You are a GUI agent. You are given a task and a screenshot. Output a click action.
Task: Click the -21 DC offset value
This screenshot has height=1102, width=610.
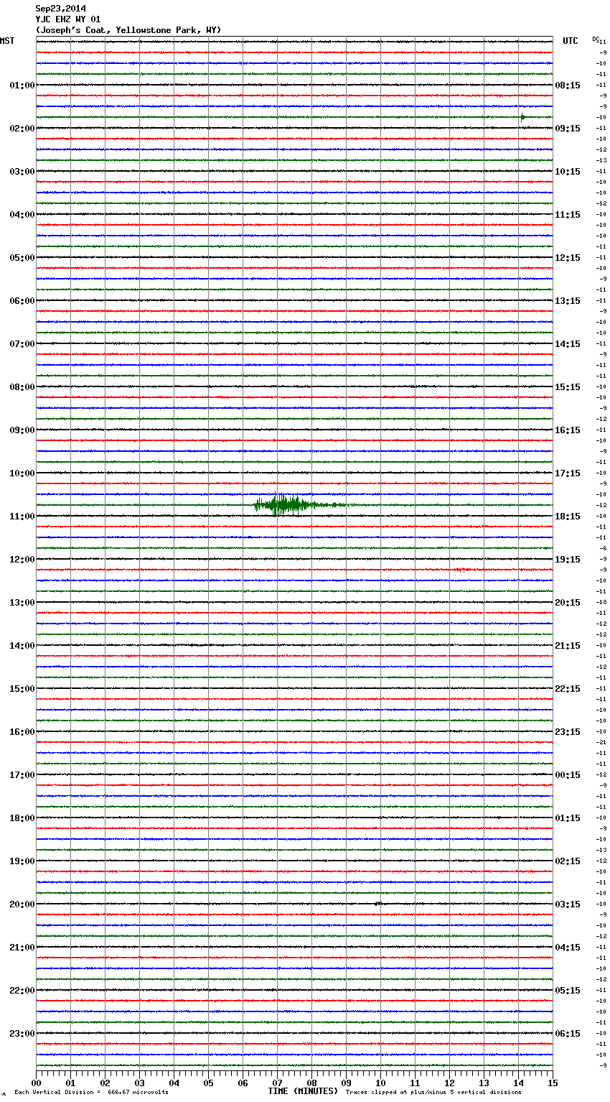click(601, 742)
